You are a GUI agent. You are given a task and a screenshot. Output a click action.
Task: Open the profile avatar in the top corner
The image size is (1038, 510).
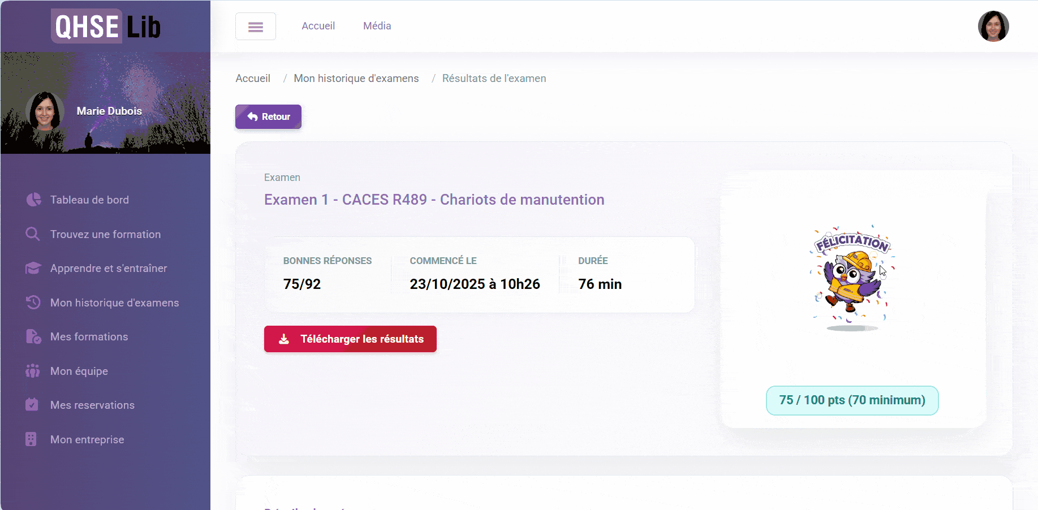994,26
